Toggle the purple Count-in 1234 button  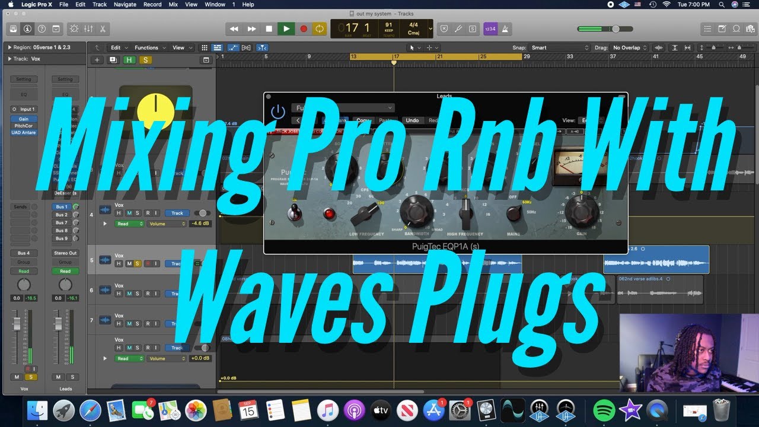[x=490, y=28]
